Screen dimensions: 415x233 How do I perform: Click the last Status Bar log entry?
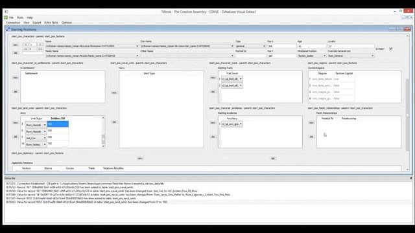[x=86, y=202]
